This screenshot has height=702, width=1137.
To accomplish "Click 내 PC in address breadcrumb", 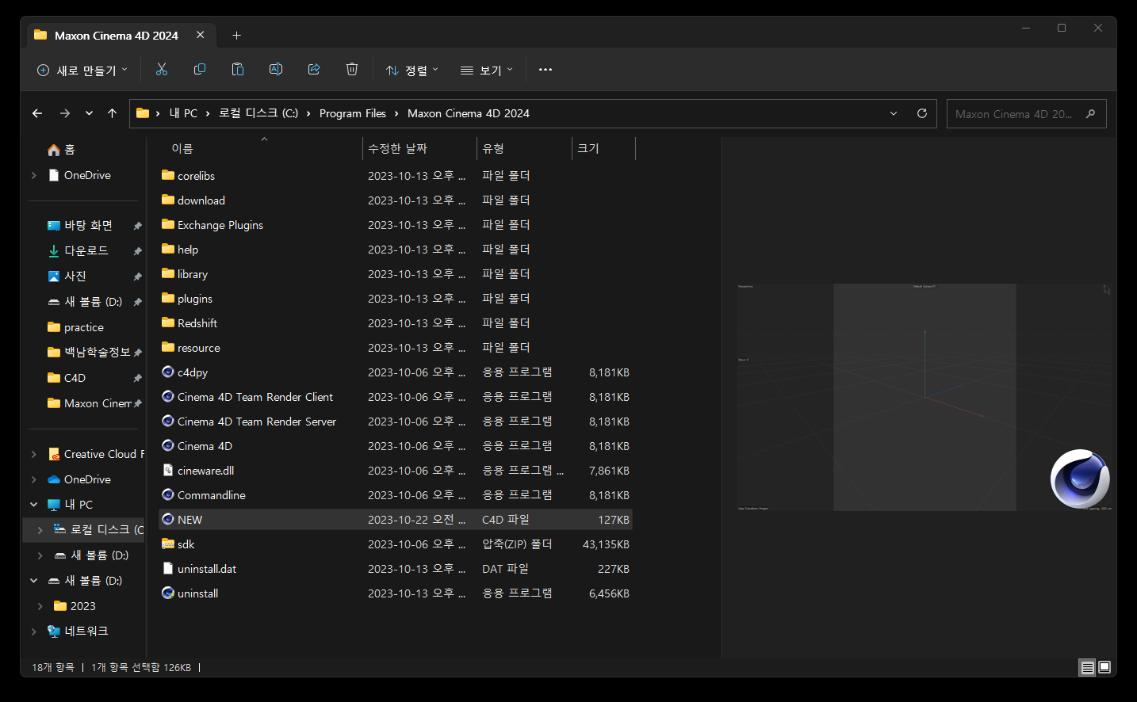I will point(183,113).
